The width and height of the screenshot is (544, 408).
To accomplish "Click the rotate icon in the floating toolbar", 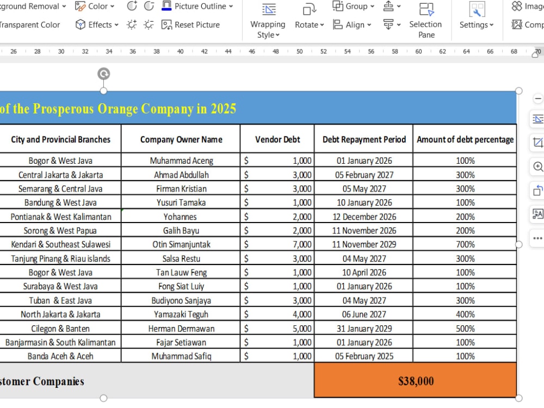I will [538, 190].
